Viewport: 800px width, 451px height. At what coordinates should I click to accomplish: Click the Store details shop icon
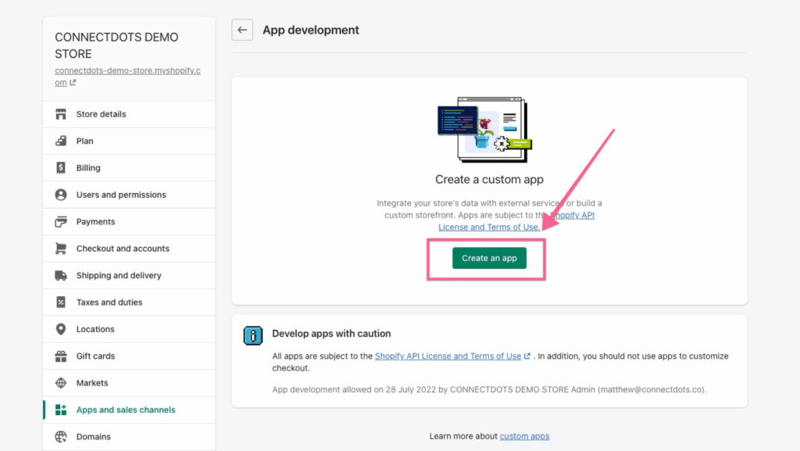coord(61,114)
